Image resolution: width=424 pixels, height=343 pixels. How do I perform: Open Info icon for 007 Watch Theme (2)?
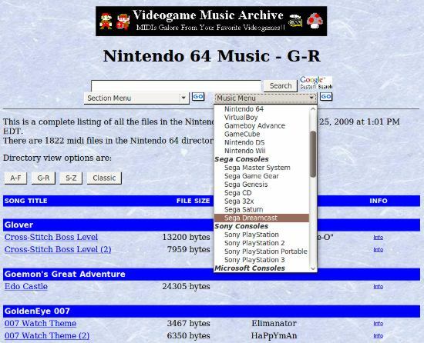(x=378, y=336)
